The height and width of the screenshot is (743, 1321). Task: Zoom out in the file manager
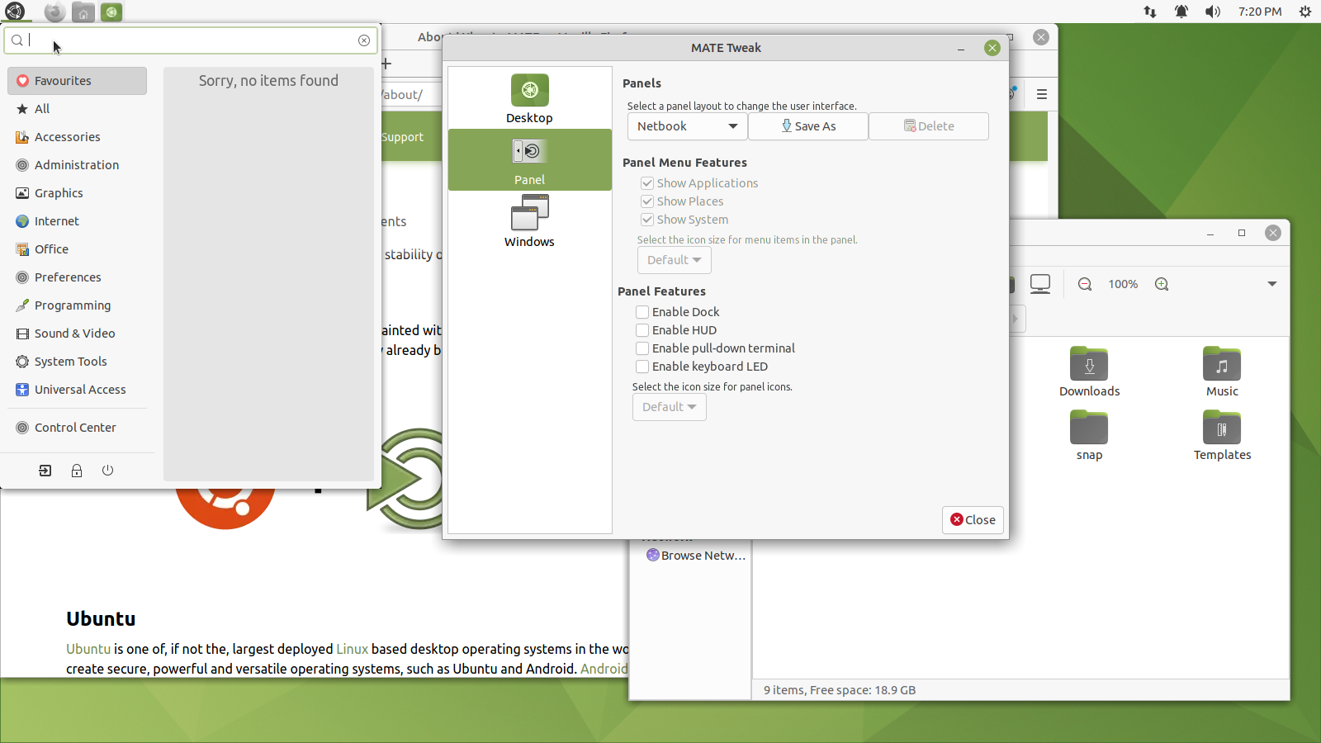coord(1085,284)
